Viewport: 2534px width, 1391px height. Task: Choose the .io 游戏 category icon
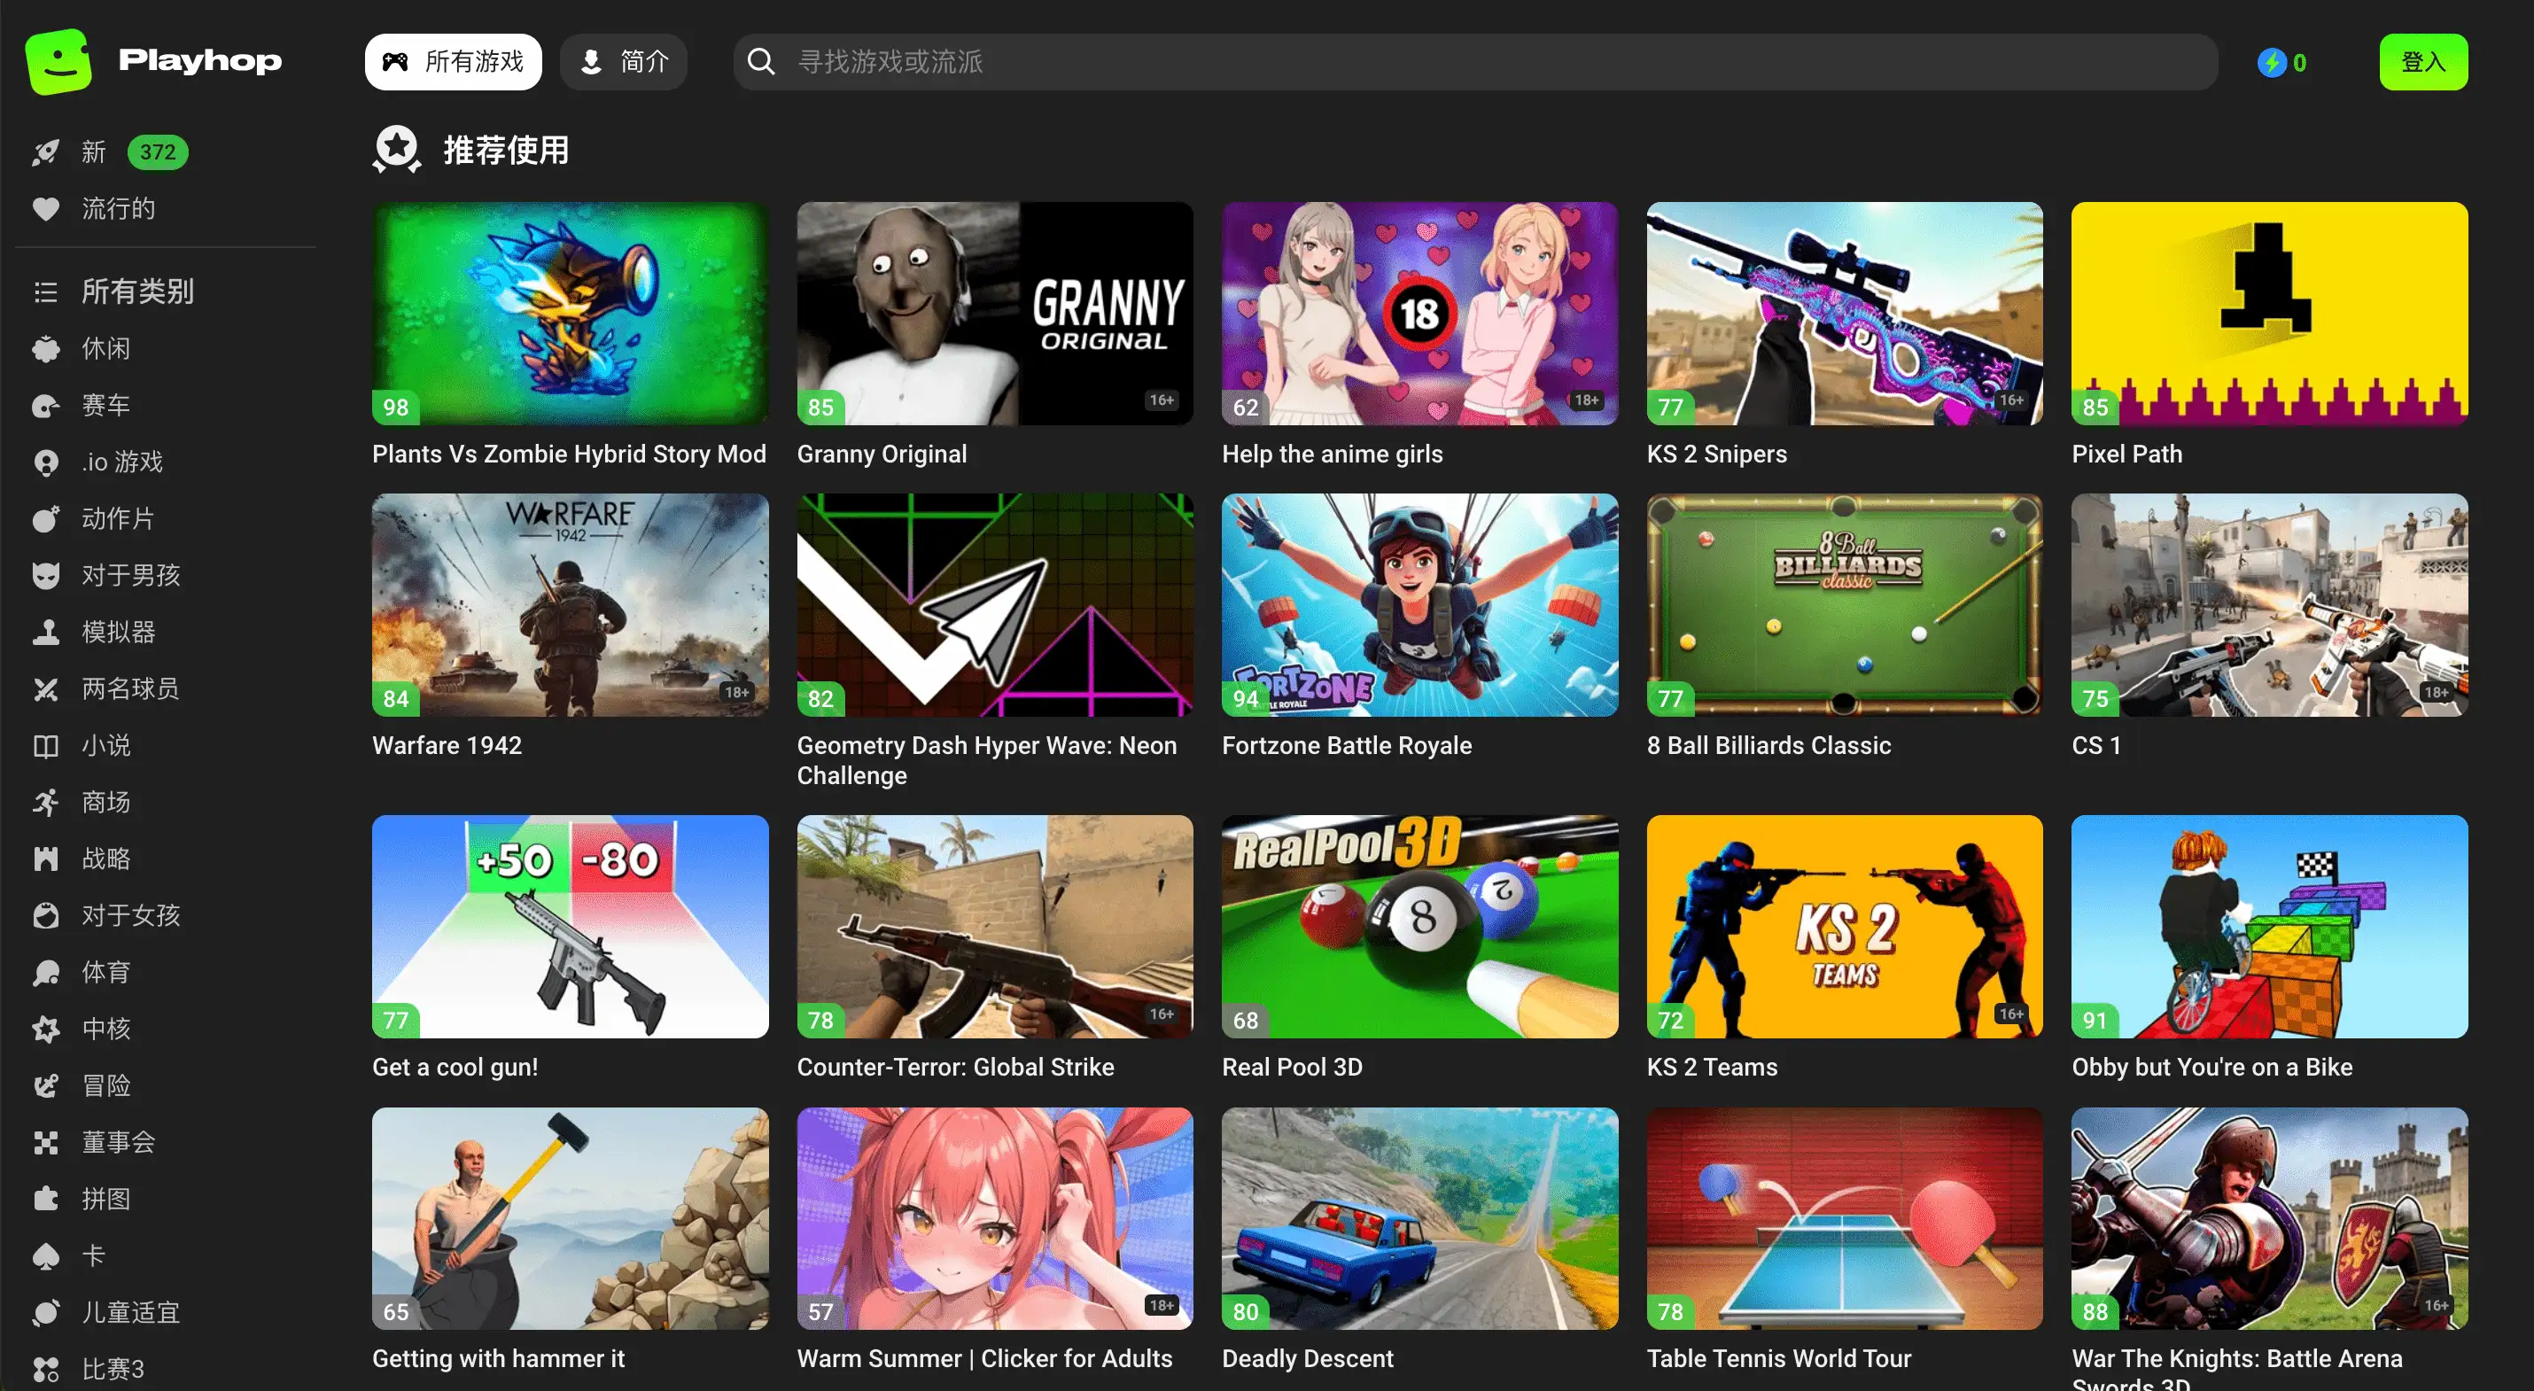pos(45,462)
